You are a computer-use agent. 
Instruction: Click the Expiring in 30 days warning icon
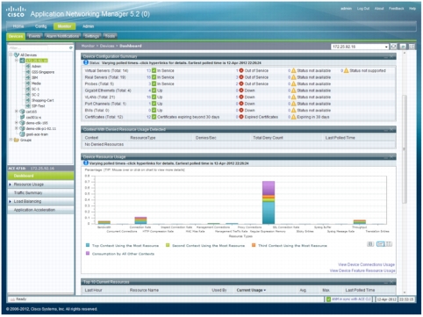[293, 117]
